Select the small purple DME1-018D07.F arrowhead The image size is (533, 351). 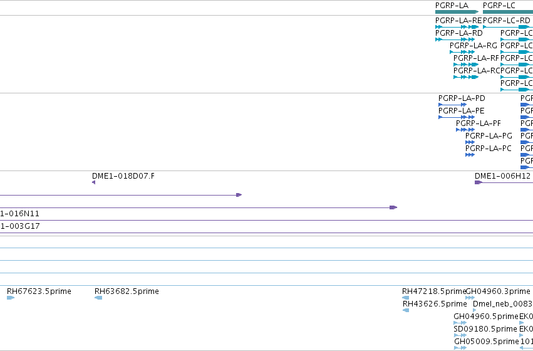pyautogui.click(x=93, y=182)
